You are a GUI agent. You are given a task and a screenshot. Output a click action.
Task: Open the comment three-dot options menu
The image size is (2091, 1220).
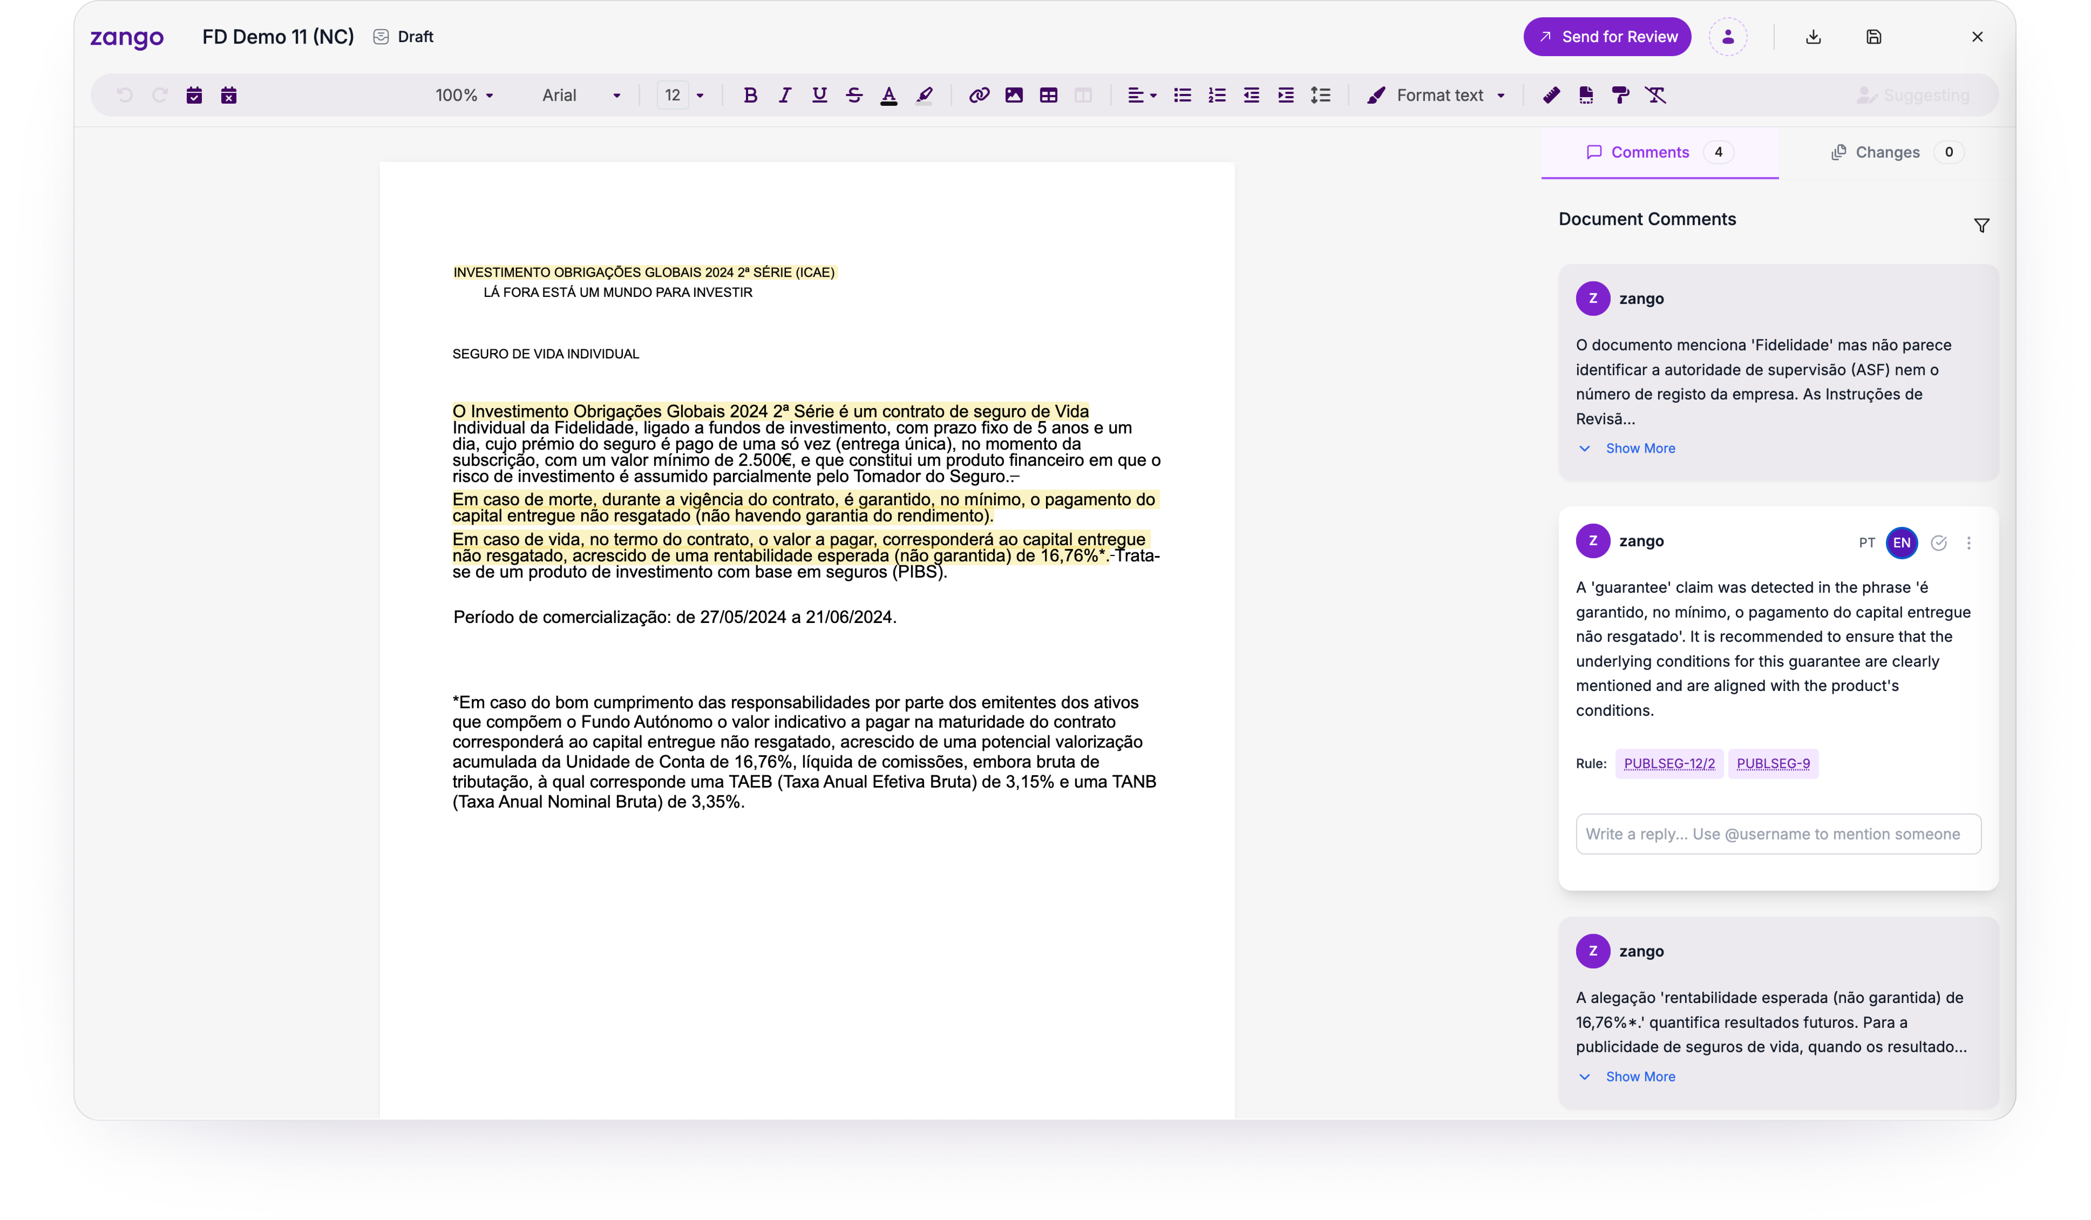click(1969, 543)
